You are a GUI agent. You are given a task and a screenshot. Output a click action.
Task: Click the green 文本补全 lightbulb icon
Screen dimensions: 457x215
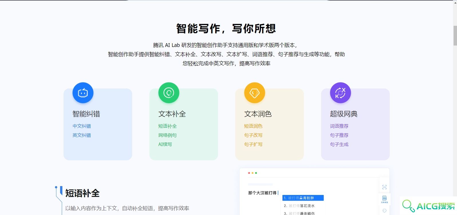click(169, 93)
